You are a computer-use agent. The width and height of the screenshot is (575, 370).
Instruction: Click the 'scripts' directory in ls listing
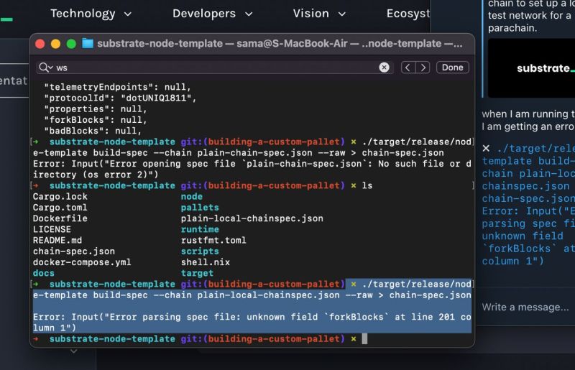pyautogui.click(x=200, y=251)
